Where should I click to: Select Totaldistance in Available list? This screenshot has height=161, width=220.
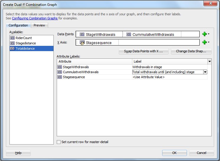[25, 48]
